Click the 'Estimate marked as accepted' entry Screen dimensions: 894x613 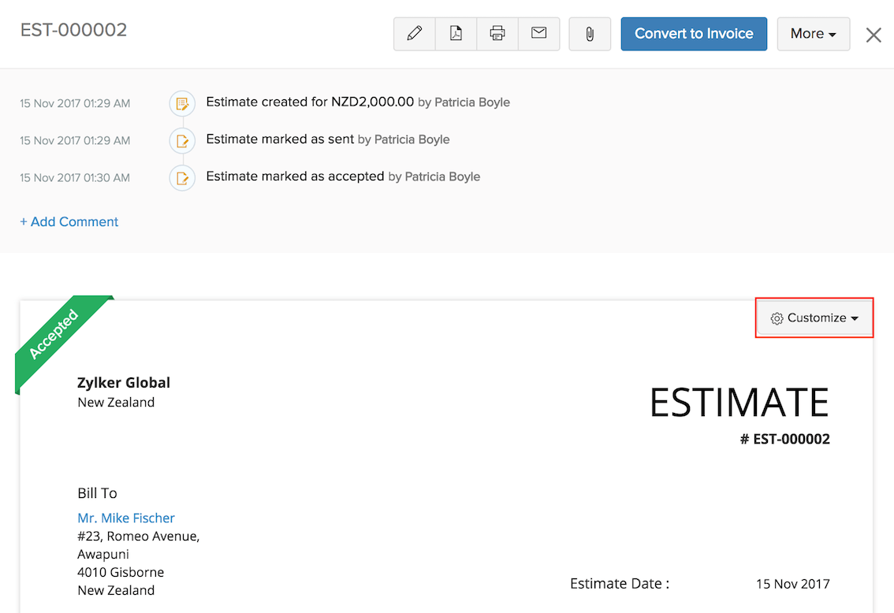295,176
